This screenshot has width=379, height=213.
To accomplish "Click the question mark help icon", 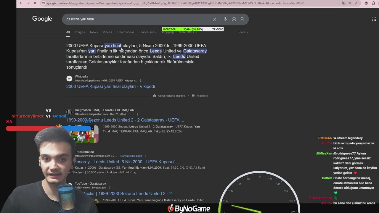I will click(155, 96).
